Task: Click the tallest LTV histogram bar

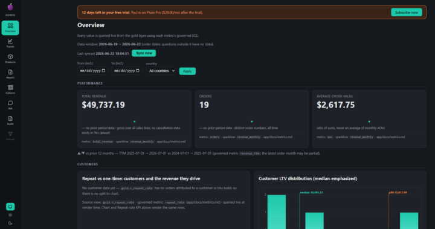Action: click(277, 211)
